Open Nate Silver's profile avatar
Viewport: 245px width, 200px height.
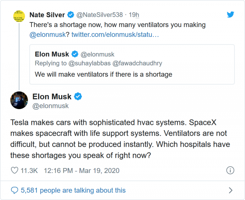point(20,16)
